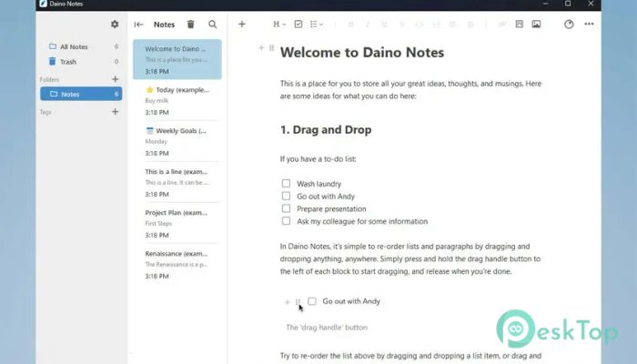Insert an image from the toolbar
Image resolution: width=637 pixels, height=364 pixels.
pyautogui.click(x=536, y=25)
